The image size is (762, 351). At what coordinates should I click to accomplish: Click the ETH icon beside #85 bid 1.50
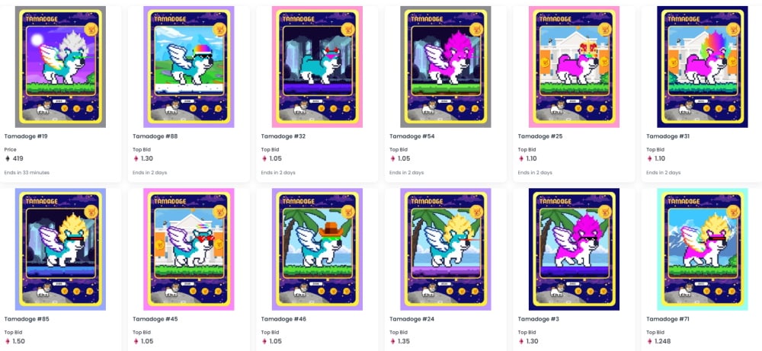8,341
